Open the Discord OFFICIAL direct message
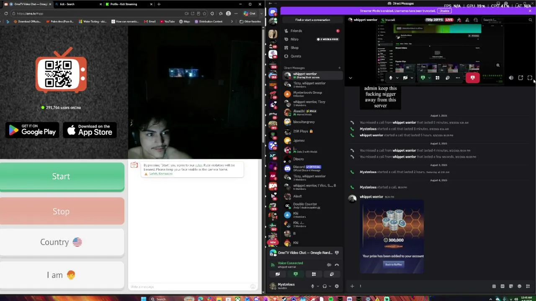The image size is (536, 301). click(x=312, y=168)
